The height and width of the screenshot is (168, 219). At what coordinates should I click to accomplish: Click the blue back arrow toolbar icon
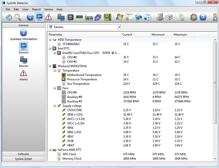click(9, 17)
